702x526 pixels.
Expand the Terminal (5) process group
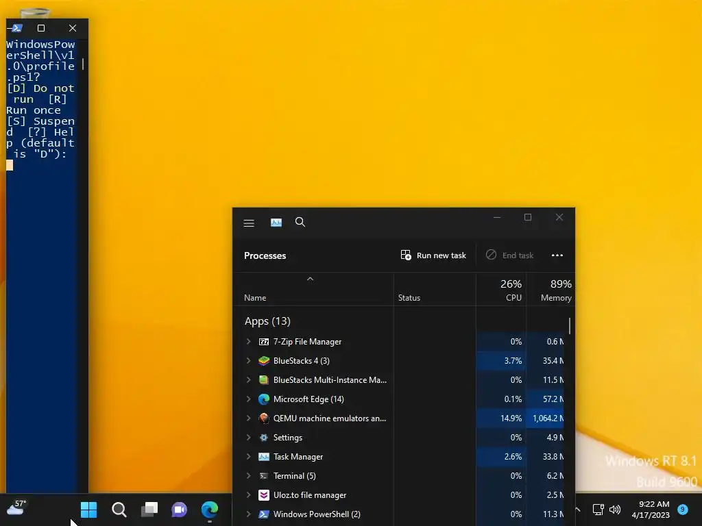point(248,477)
